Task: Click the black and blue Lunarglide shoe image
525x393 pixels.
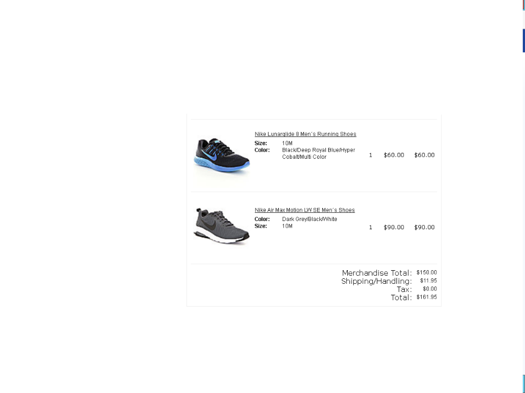Action: (221, 155)
